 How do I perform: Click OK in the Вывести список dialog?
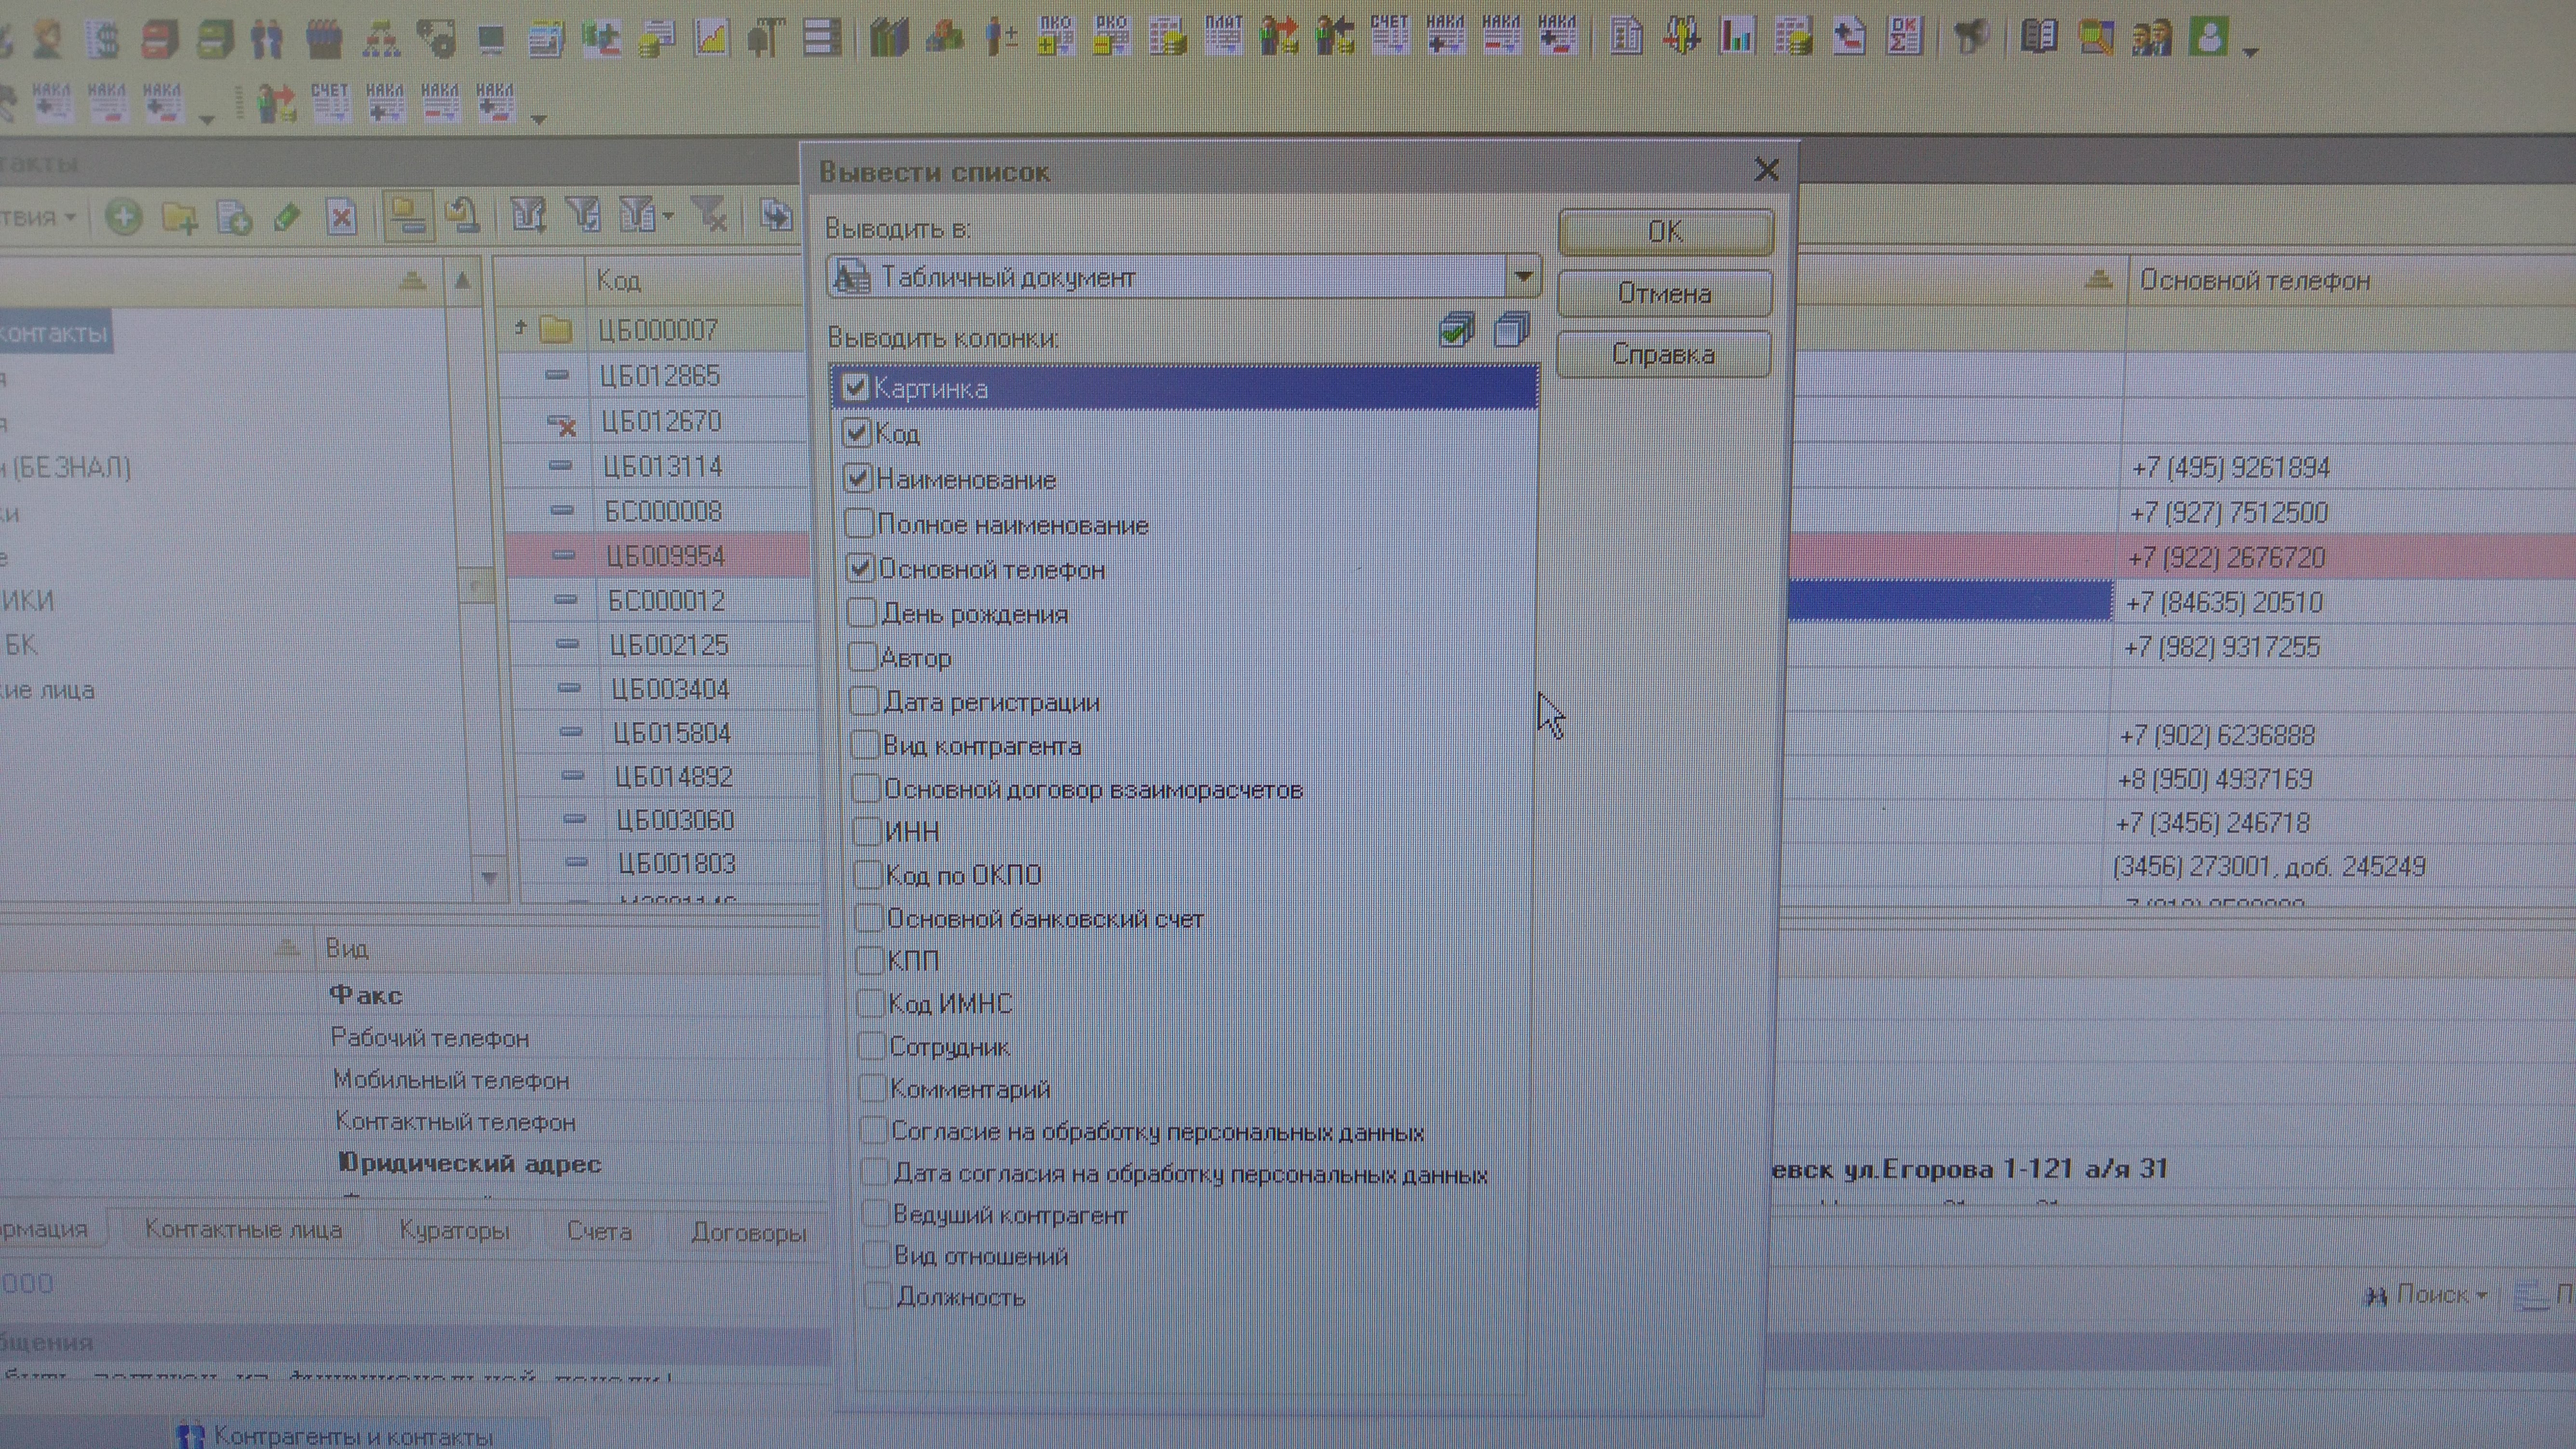pyautogui.click(x=1665, y=232)
